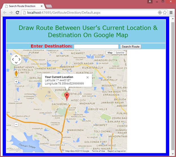Click the MIYAPUR map label
176x157 pixels.
(x=62, y=56)
